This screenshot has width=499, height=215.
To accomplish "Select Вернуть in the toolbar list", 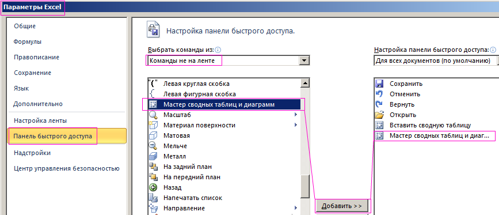I will pos(437,104).
